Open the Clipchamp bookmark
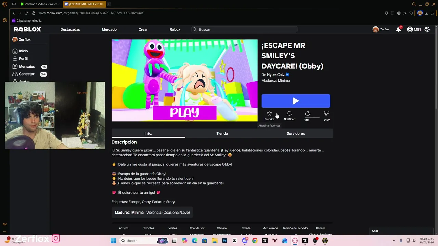The image size is (438, 246). tap(27, 20)
